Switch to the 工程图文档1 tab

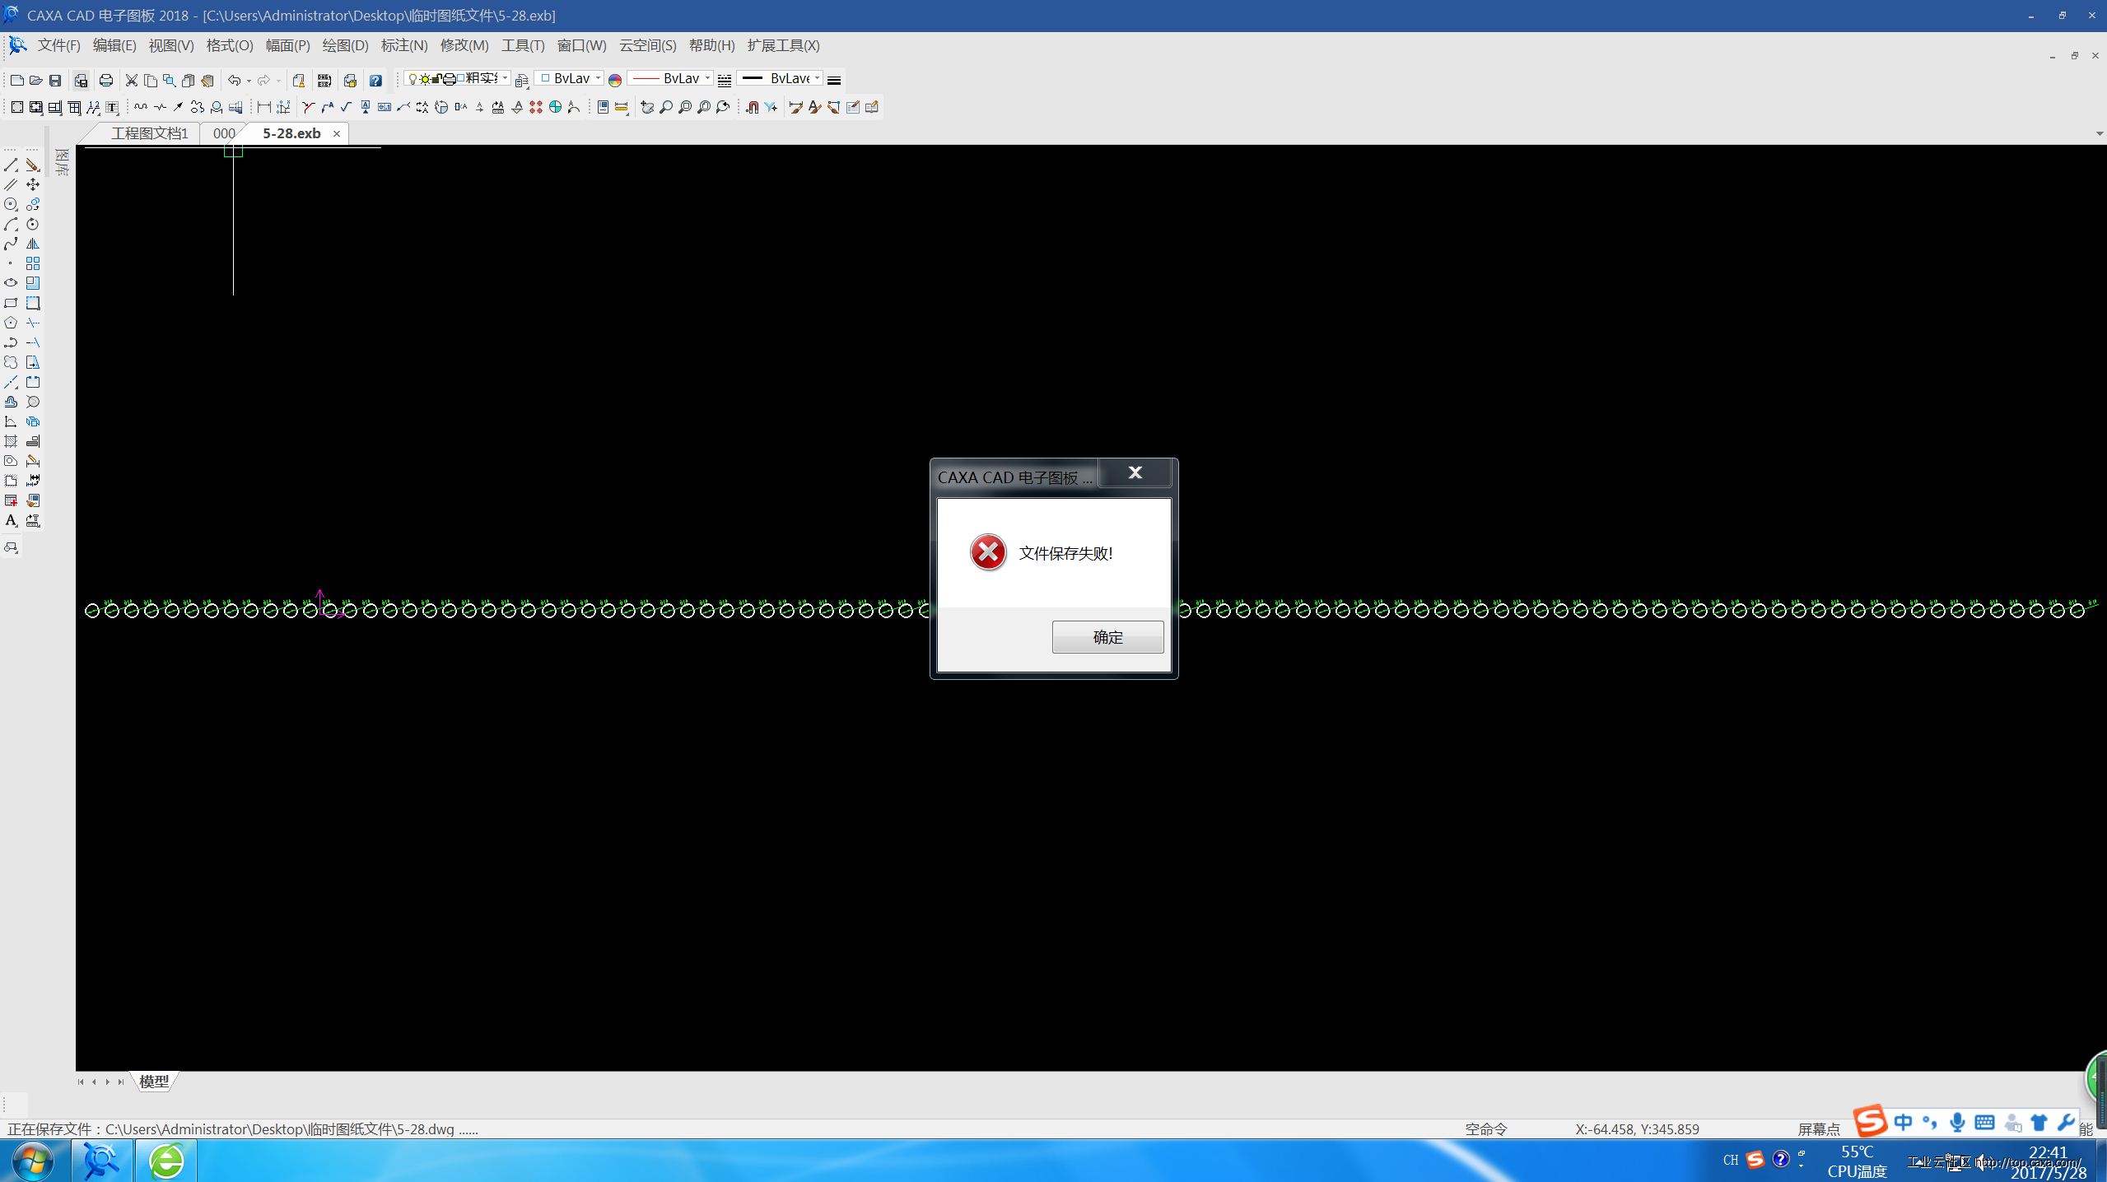(149, 133)
